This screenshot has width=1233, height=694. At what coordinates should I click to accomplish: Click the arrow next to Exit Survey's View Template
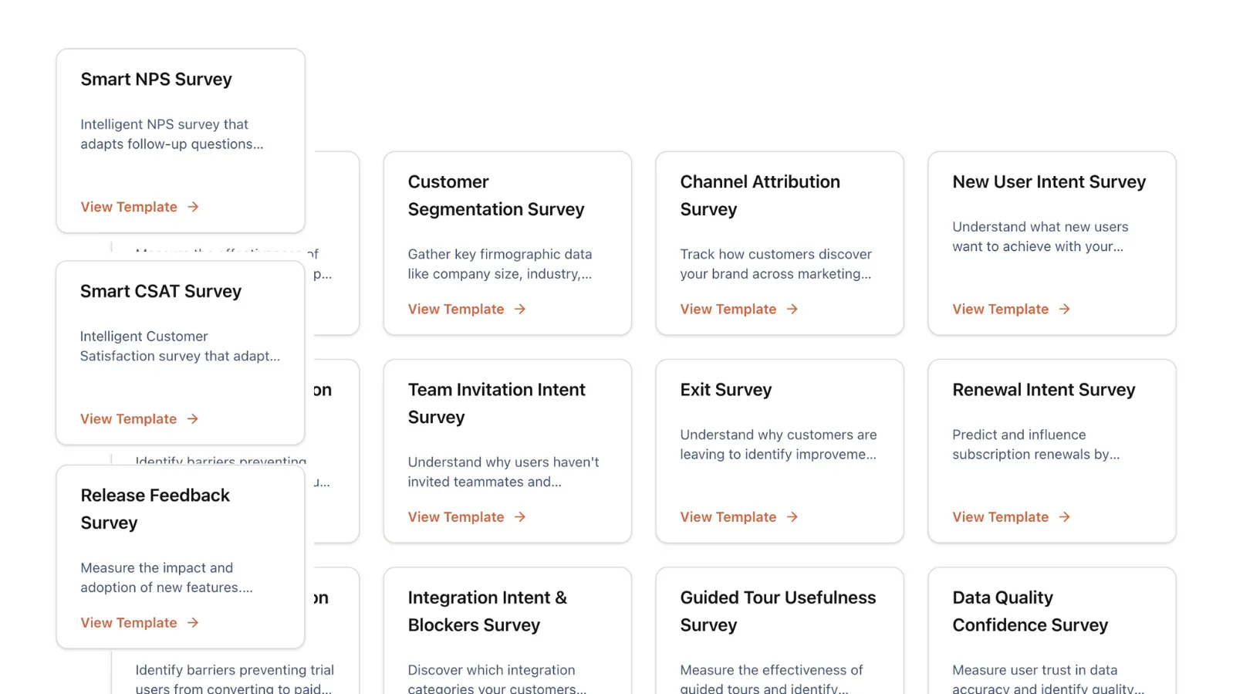[792, 517]
